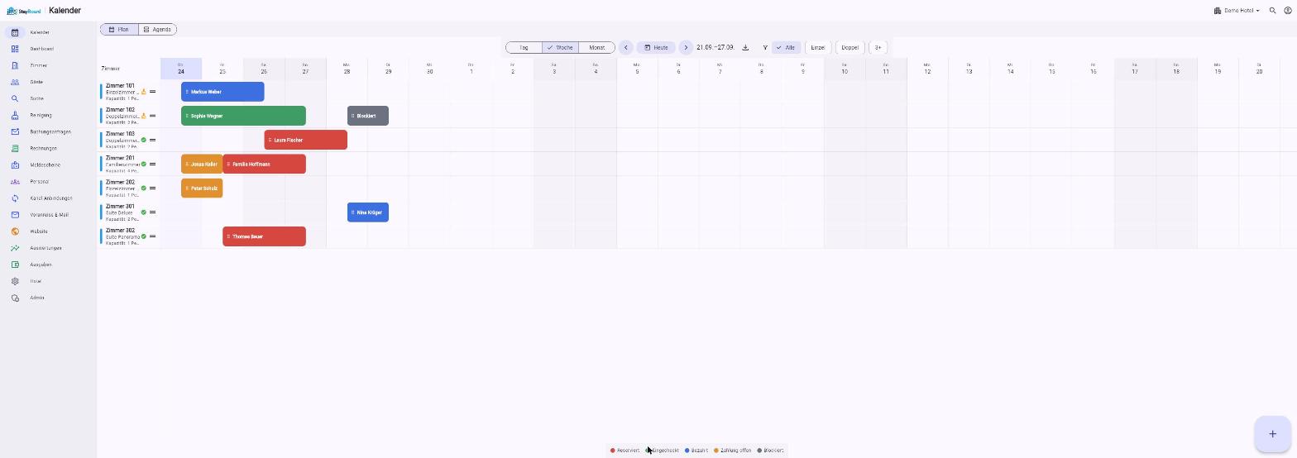Open Thomas Bauer booking
The width and height of the screenshot is (1297, 458).
(265, 236)
